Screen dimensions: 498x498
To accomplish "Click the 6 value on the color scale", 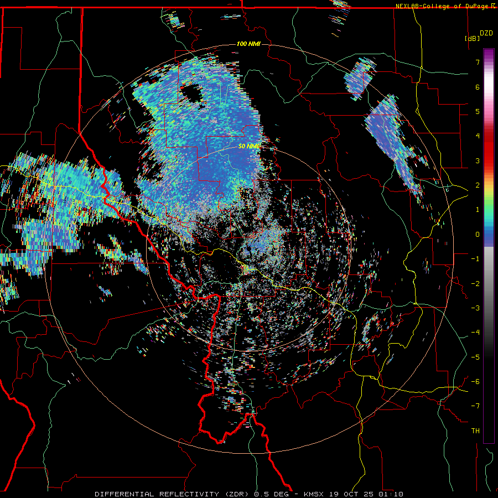I will pyautogui.click(x=478, y=87).
